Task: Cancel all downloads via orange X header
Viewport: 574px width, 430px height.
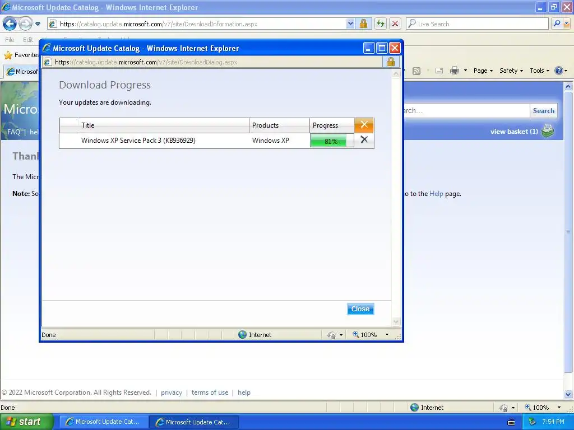Action: click(364, 125)
